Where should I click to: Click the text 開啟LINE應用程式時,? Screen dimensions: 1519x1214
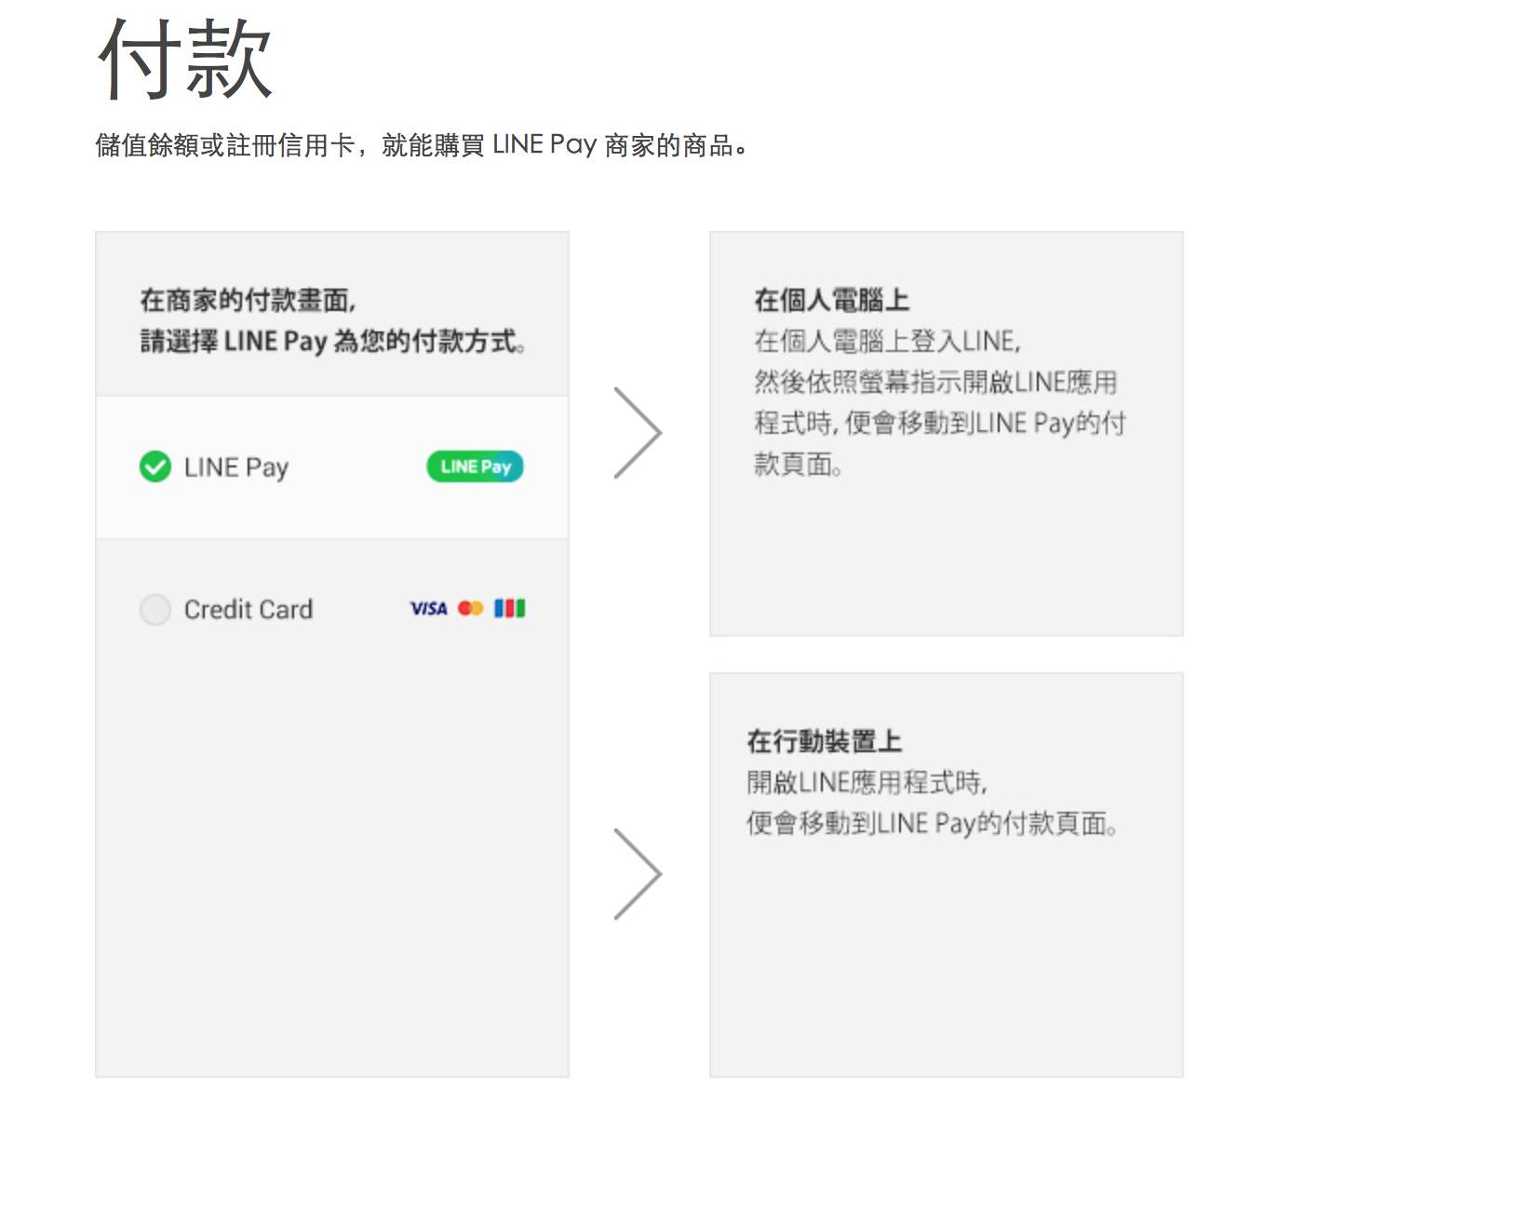(867, 783)
